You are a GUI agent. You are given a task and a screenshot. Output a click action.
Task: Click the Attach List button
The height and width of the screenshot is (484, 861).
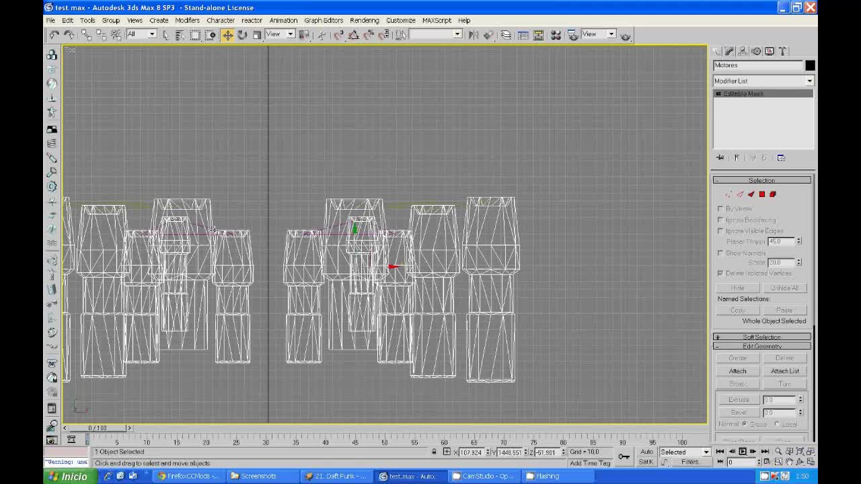click(785, 371)
